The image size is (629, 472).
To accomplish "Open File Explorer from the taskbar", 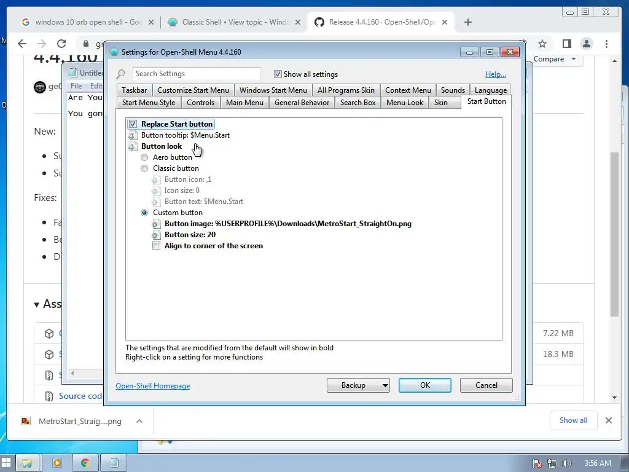I will pos(27,463).
